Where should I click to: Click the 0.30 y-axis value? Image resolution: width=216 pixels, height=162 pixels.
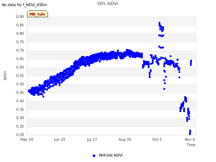(20, 118)
